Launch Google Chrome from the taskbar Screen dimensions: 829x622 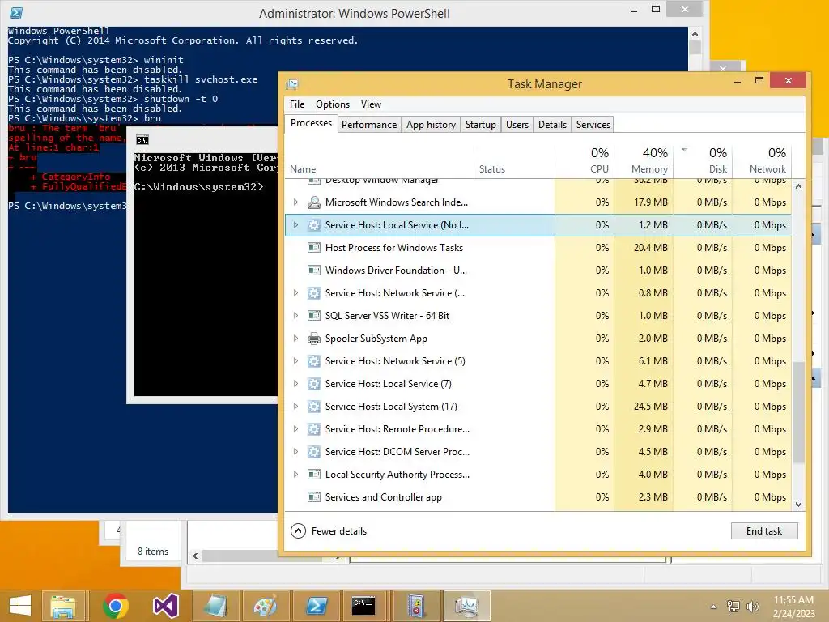(x=115, y=606)
